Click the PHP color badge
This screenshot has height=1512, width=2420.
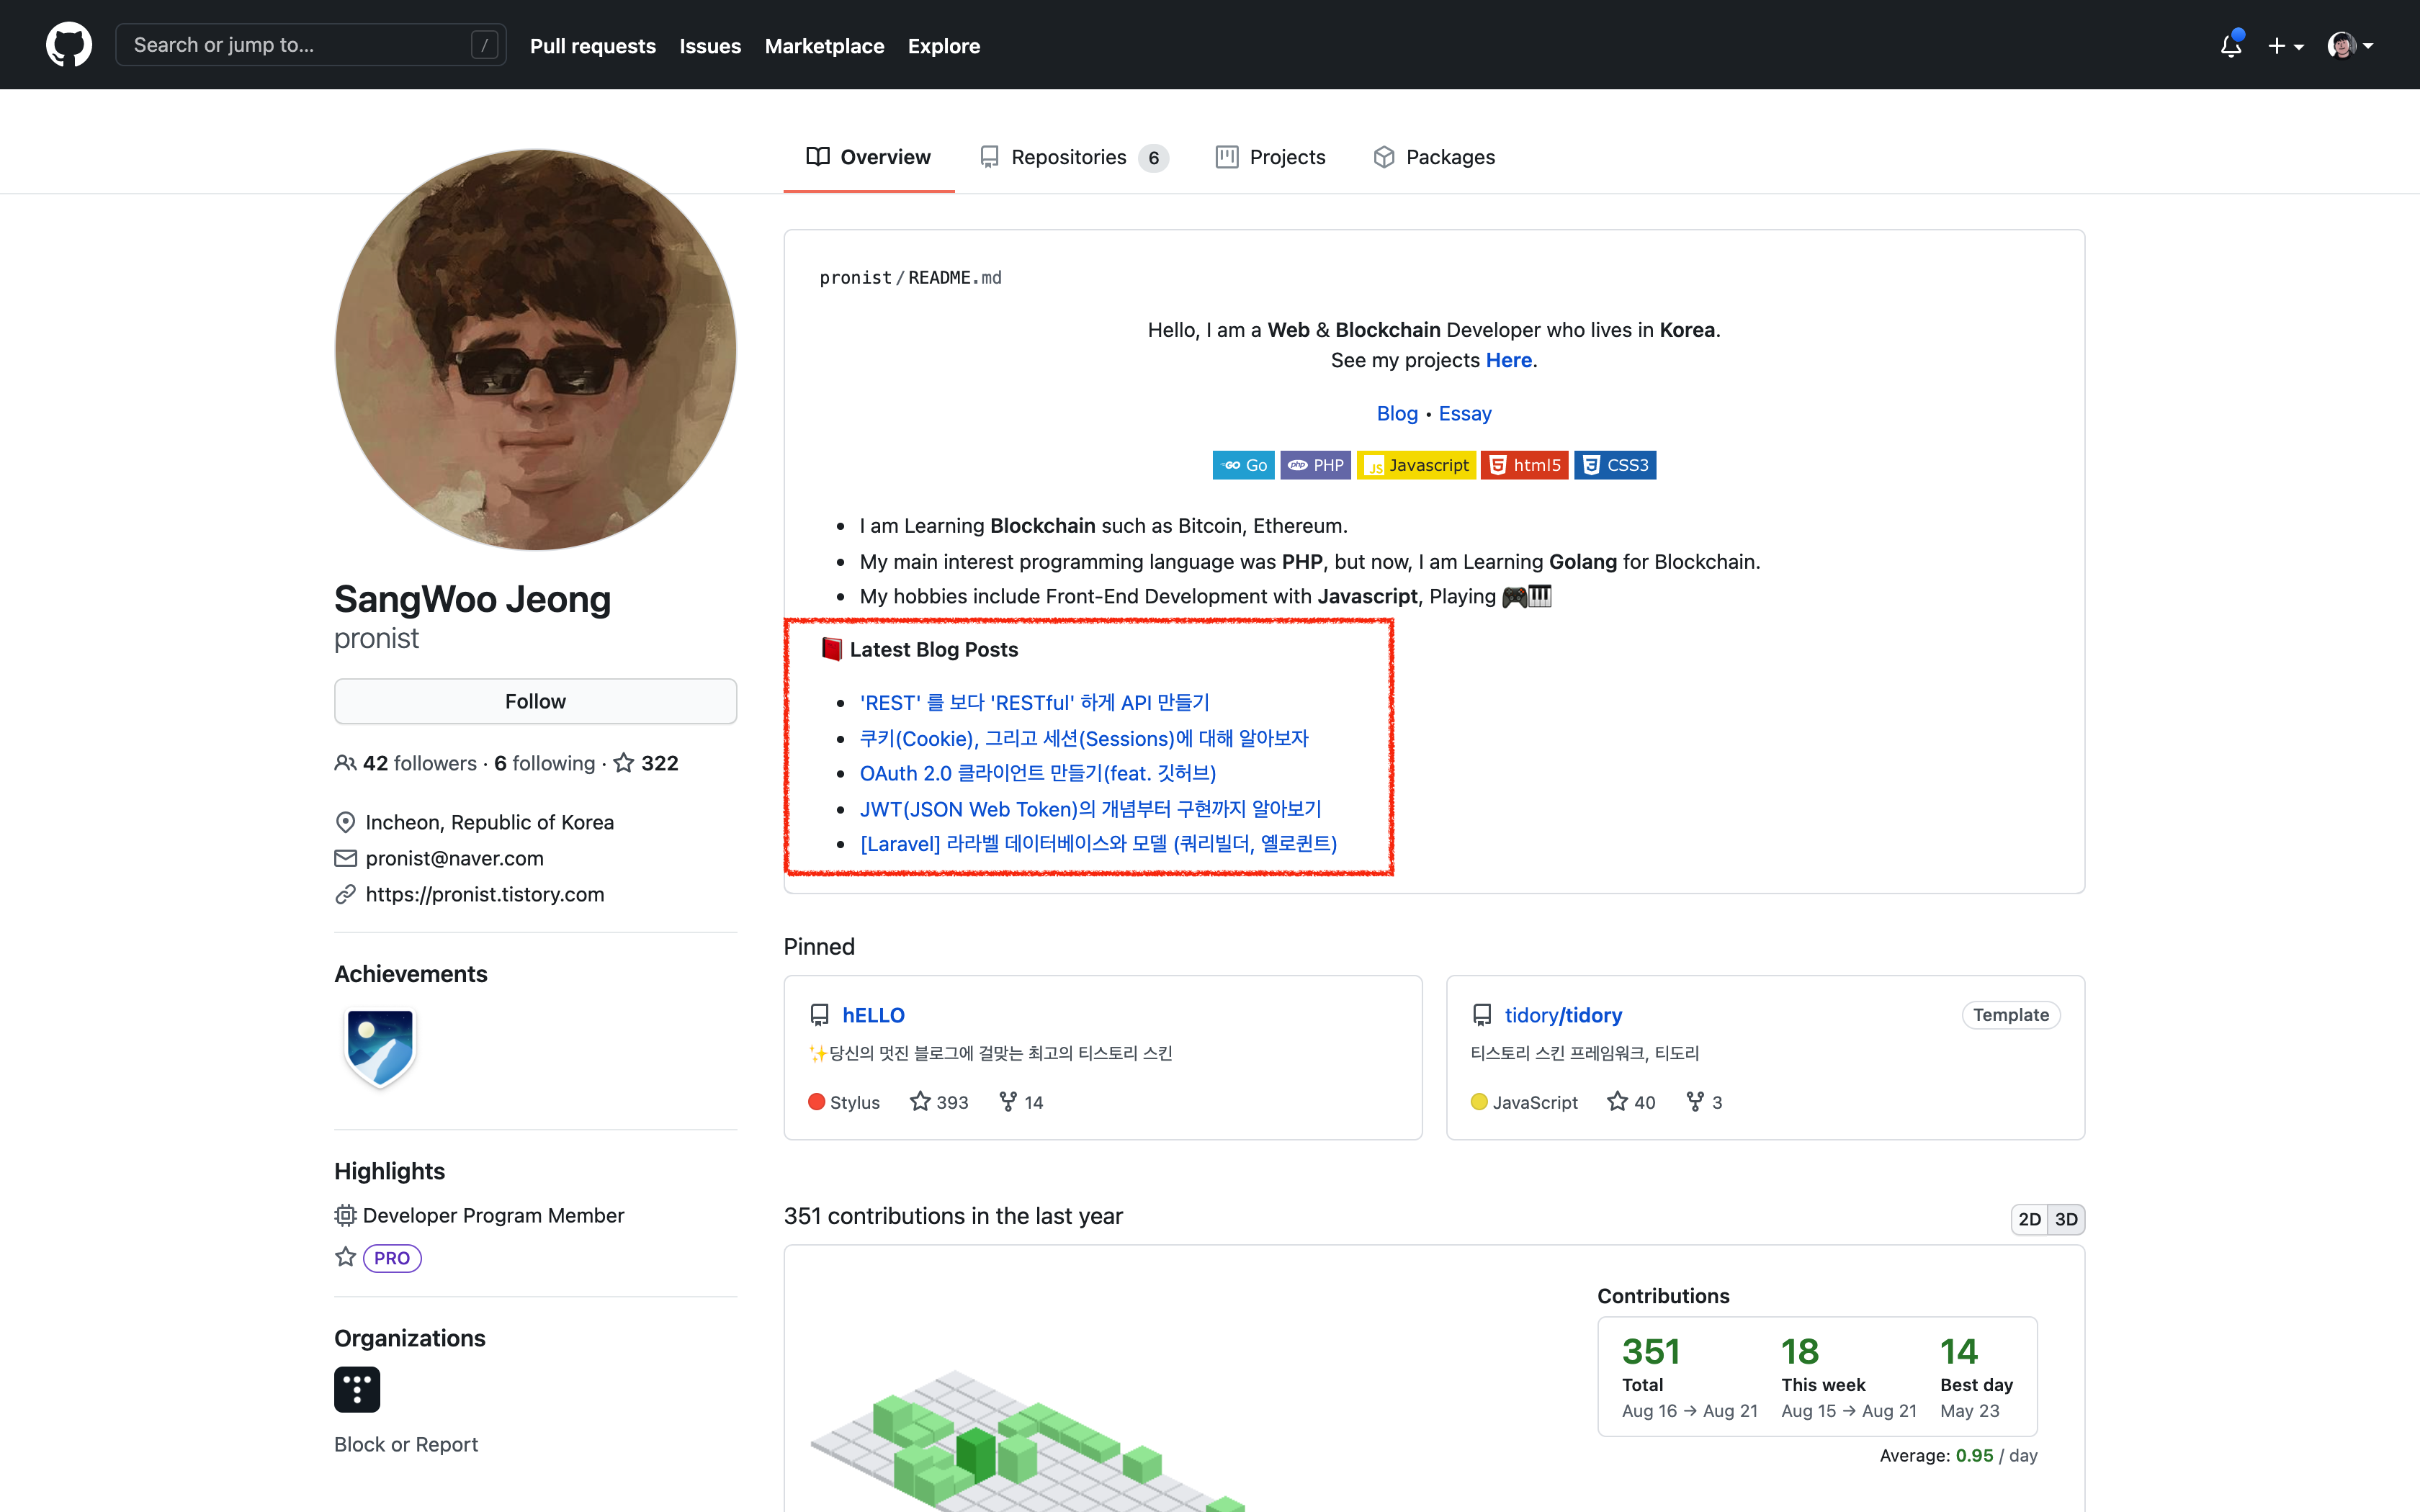tap(1316, 465)
